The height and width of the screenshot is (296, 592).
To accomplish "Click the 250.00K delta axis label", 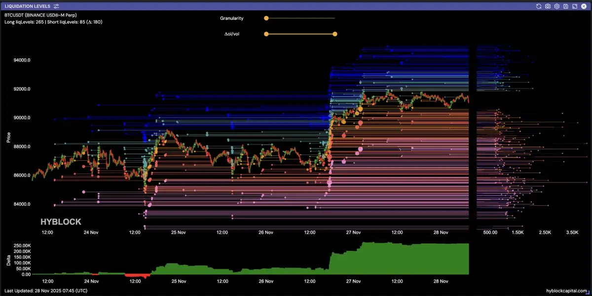I will [x=21, y=245].
